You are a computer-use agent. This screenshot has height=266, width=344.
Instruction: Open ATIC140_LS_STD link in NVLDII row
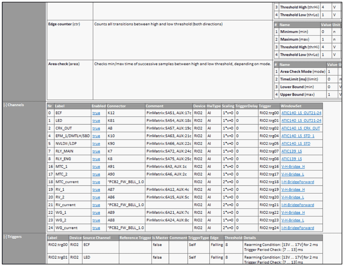click(296, 143)
